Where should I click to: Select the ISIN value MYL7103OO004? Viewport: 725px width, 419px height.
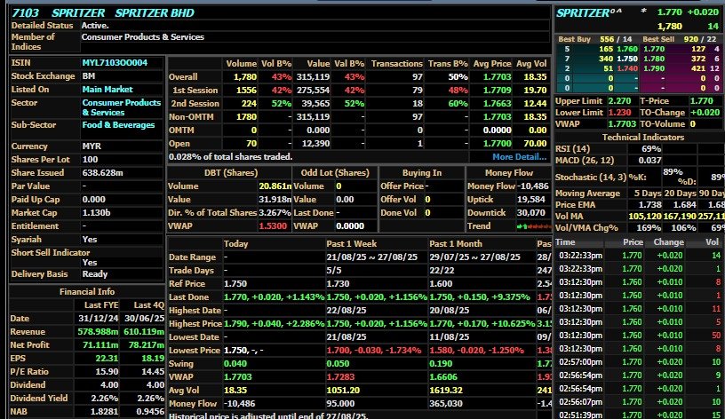pos(115,63)
